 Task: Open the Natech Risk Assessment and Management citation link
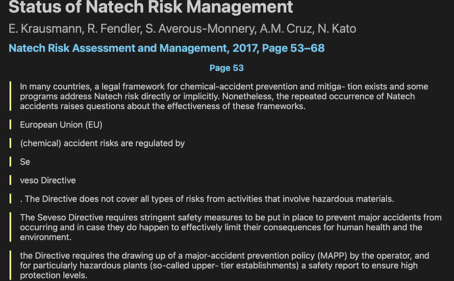[166, 48]
